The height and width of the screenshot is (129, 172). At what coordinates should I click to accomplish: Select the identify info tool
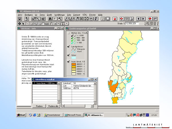click(x=20, y=24)
